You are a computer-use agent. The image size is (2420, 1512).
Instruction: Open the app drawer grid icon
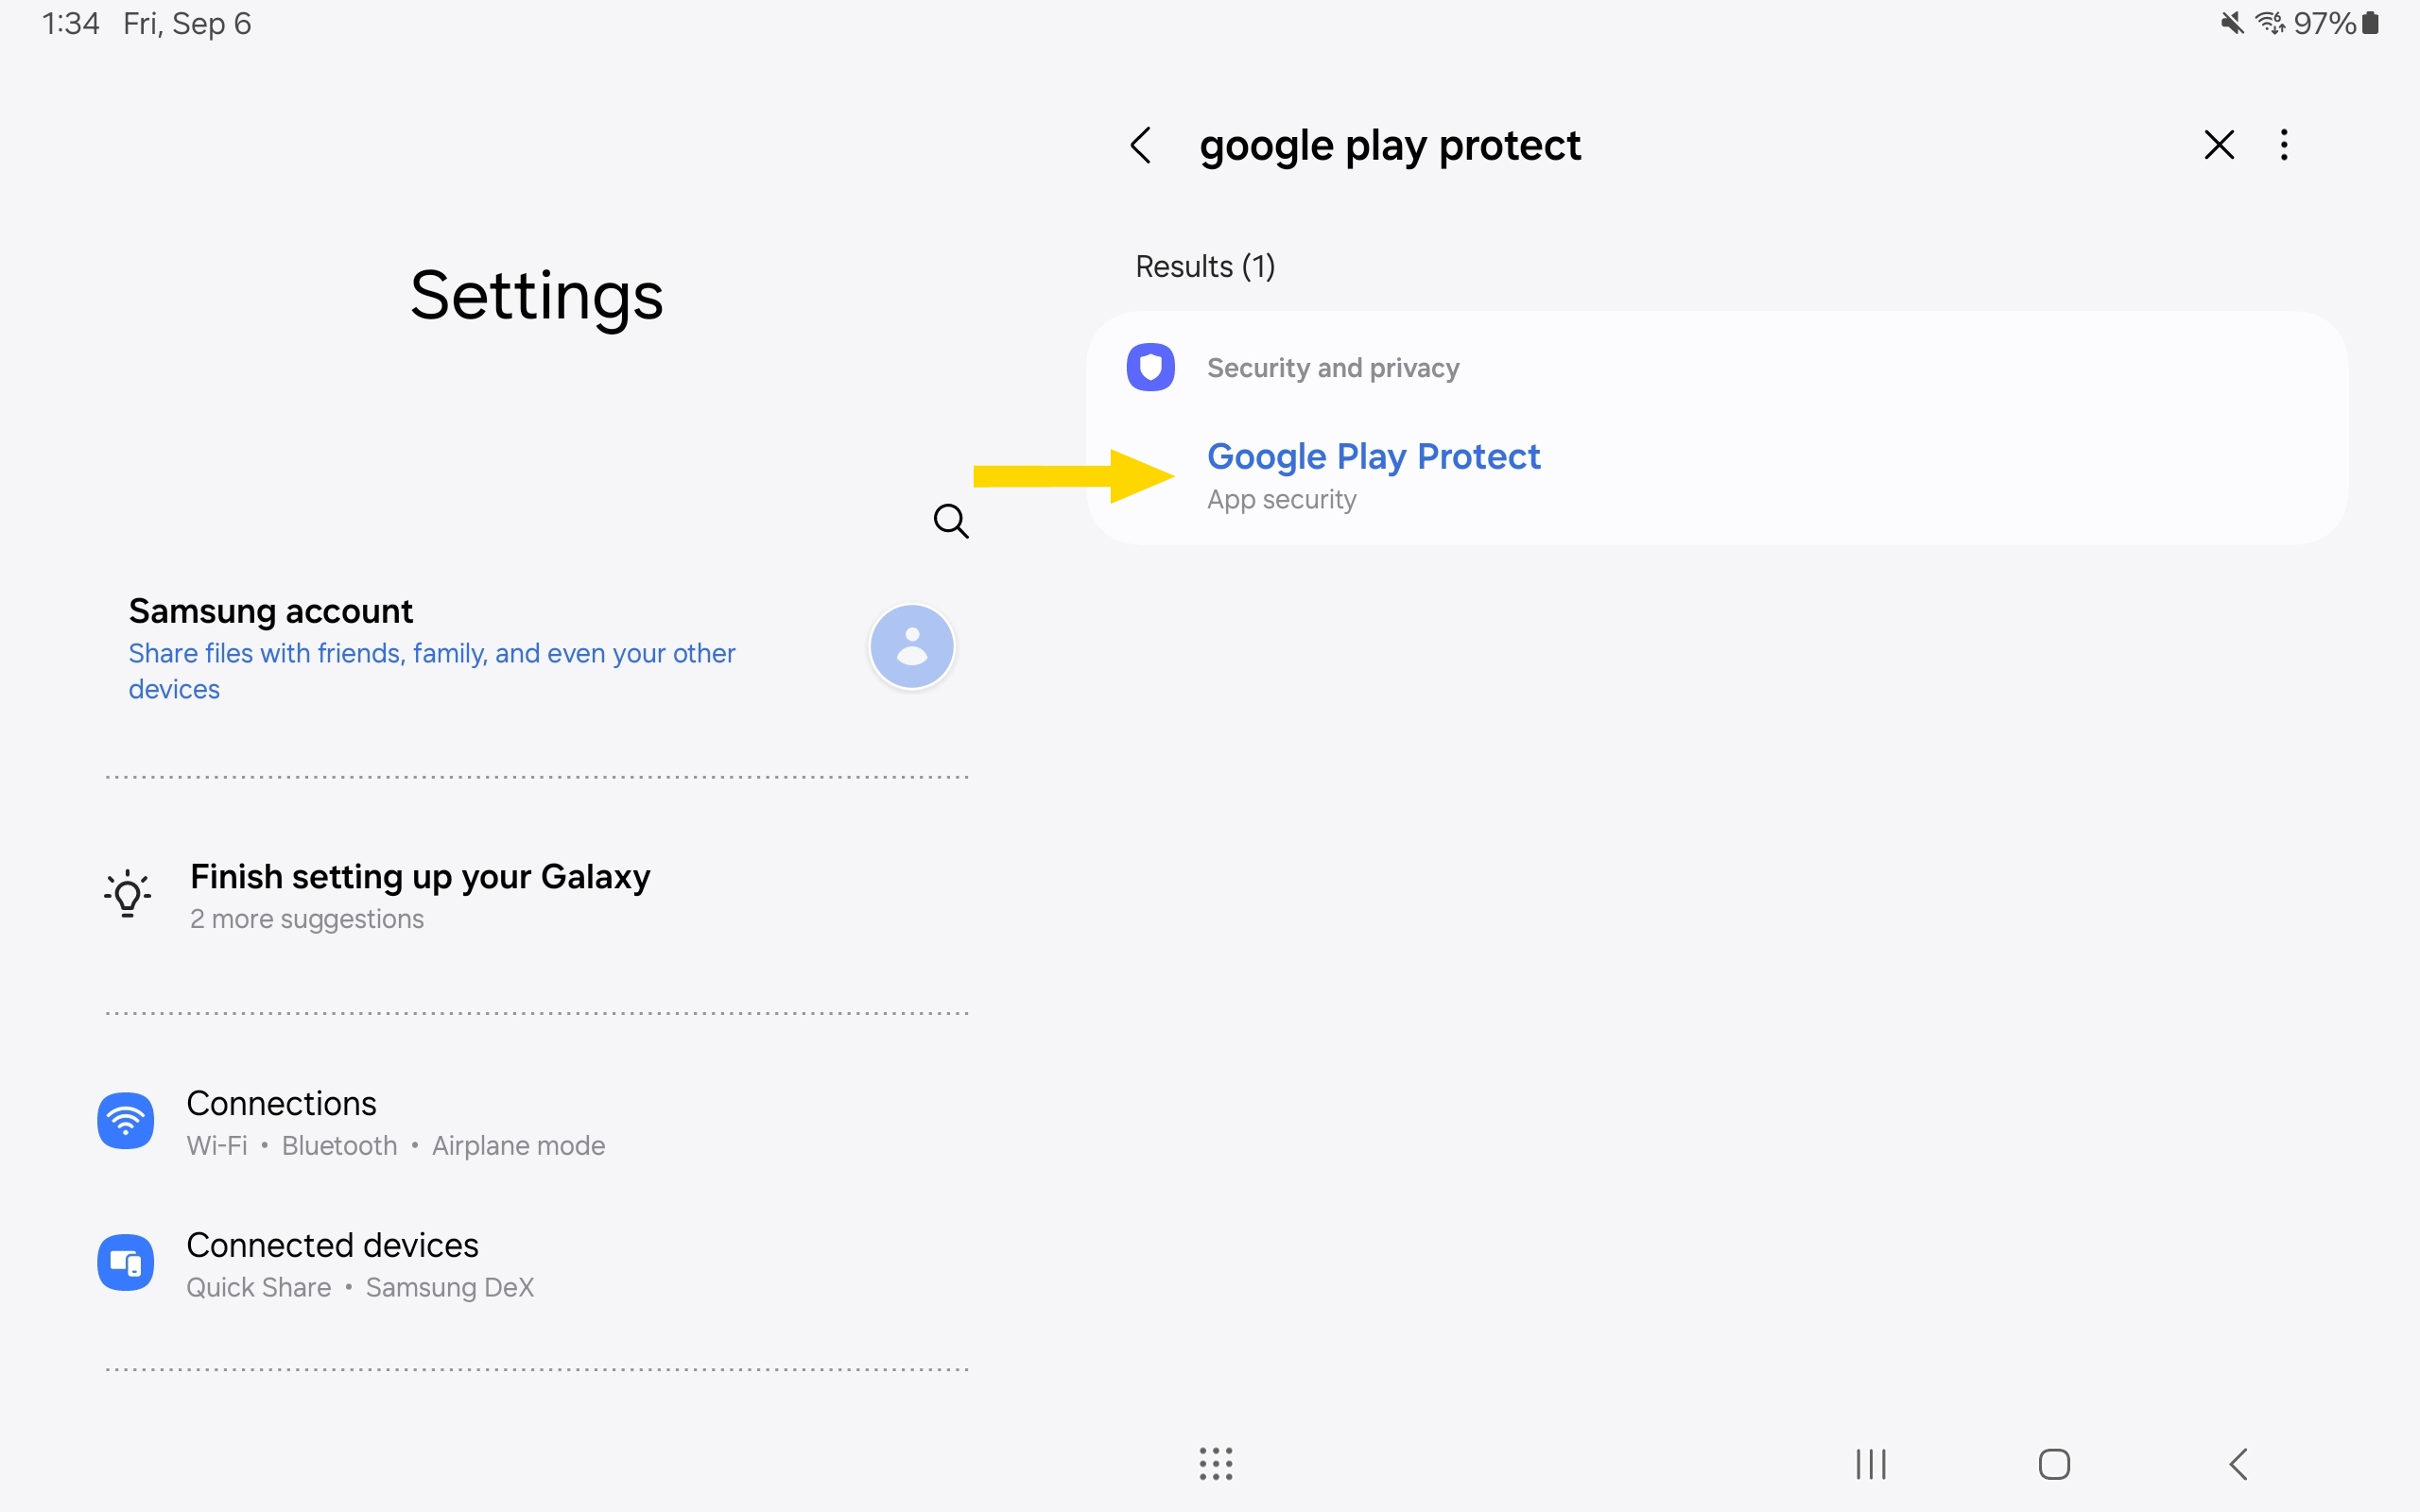[x=1216, y=1464]
